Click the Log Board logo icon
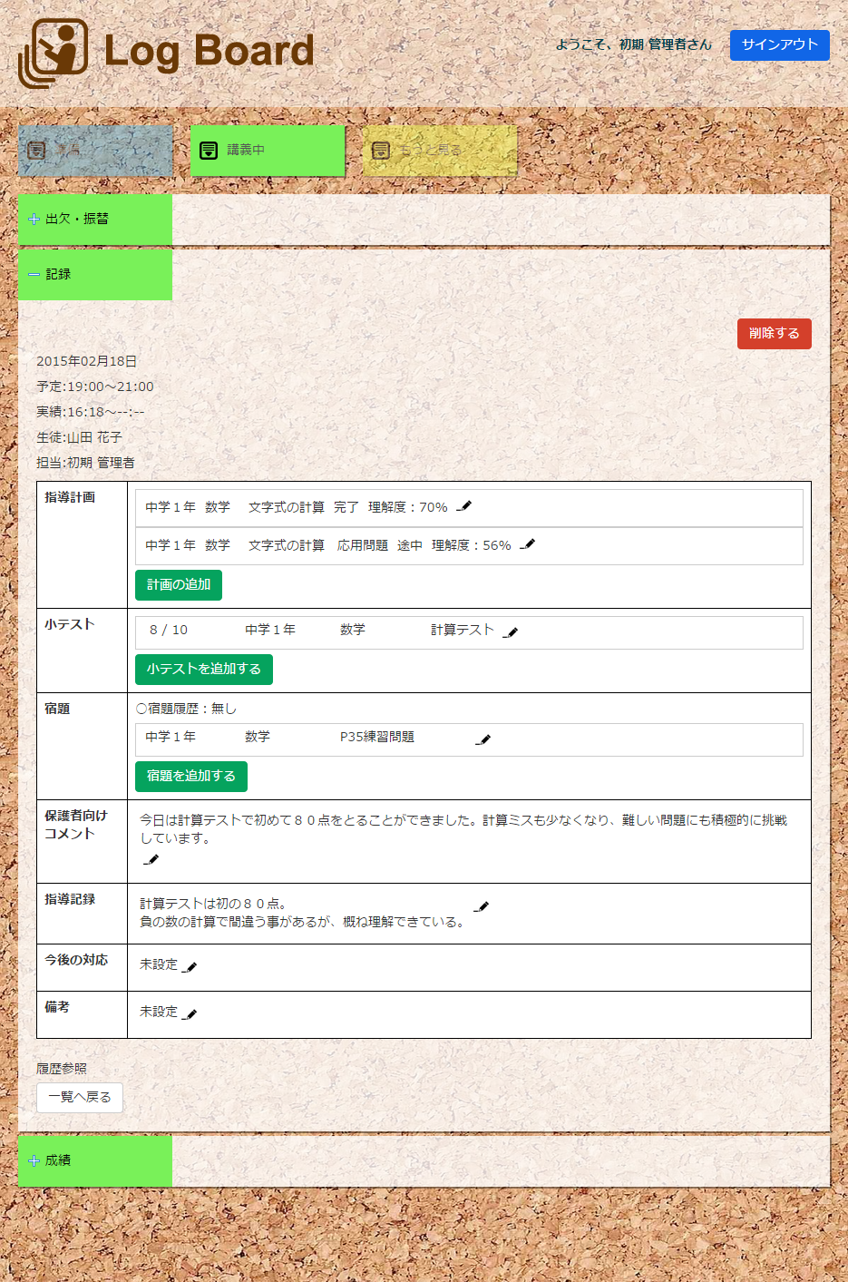 click(54, 53)
